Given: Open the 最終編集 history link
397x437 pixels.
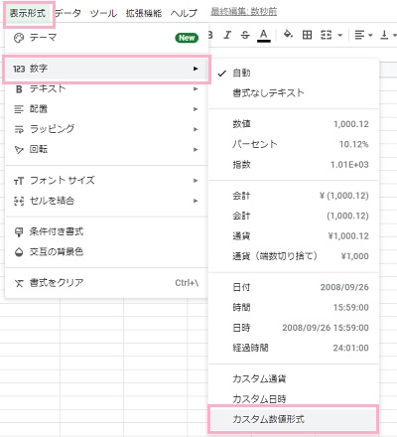Looking at the screenshot, I should pyautogui.click(x=244, y=12).
